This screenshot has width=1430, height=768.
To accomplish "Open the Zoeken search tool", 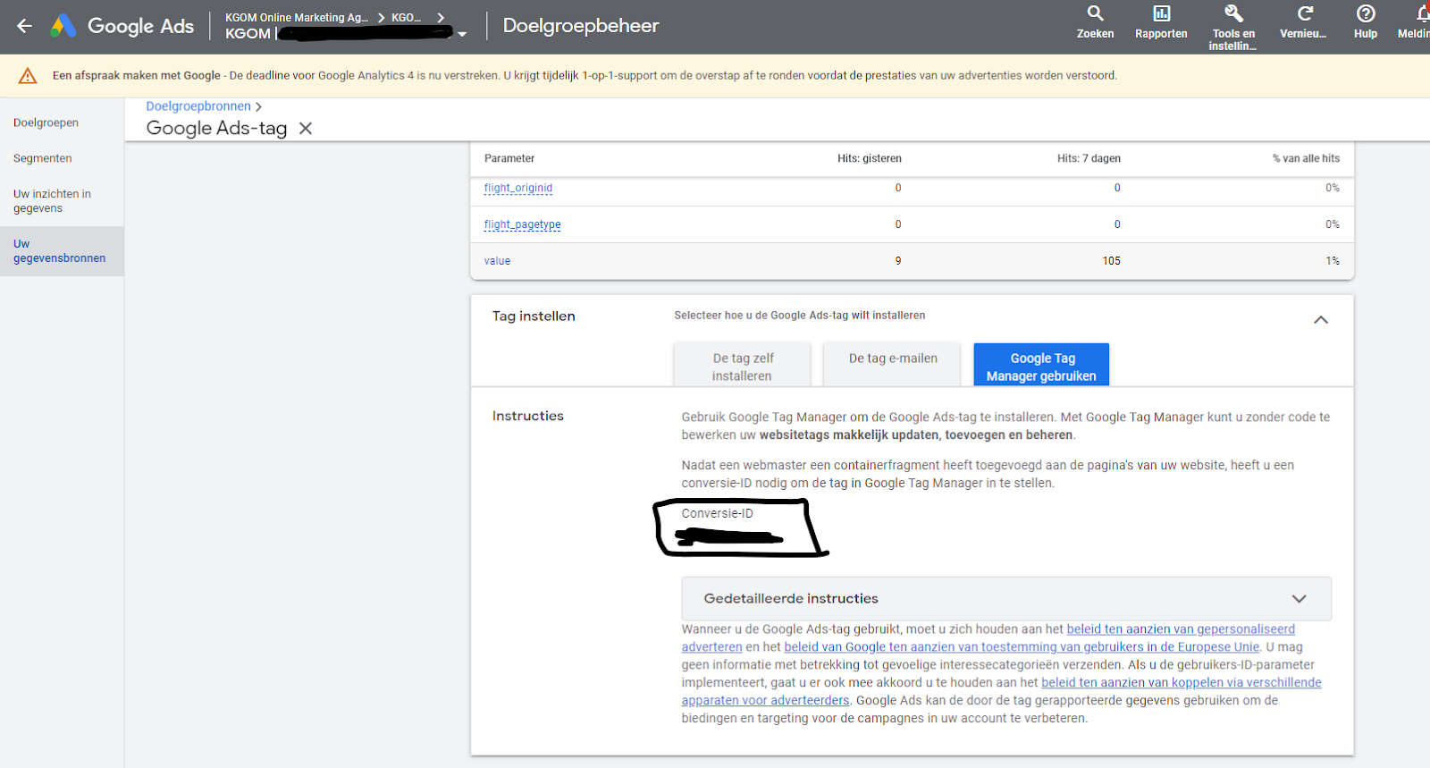I will 1095,23.
